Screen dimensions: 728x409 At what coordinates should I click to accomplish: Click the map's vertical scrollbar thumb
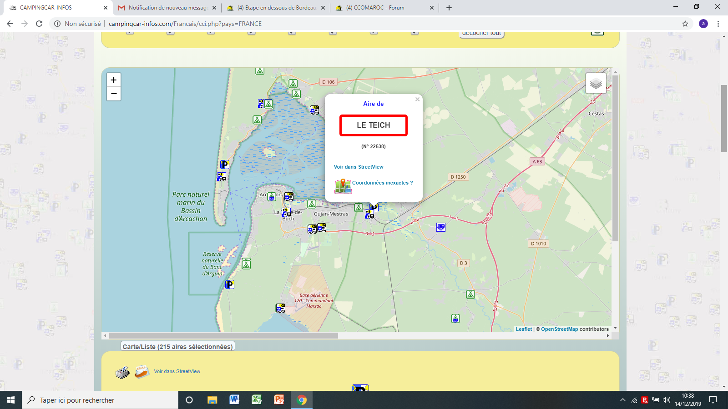tap(616, 158)
